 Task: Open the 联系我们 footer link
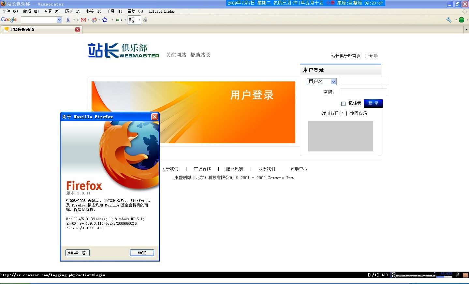267,169
